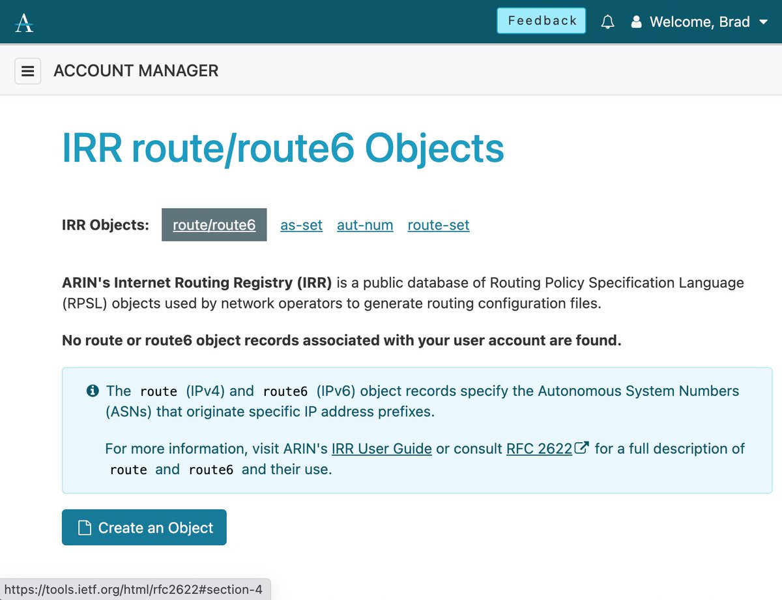Open the RFC 2622 link
The width and height of the screenshot is (782, 600).
point(540,449)
